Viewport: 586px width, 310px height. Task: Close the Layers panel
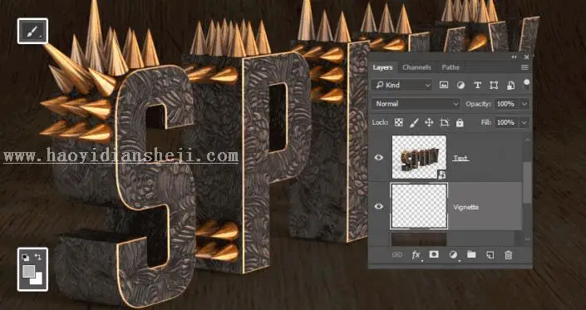coord(527,57)
